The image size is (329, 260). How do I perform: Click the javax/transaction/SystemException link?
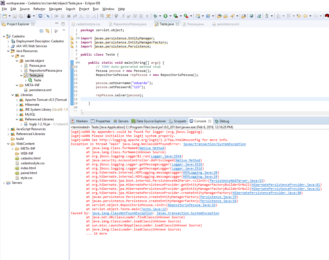pos(214,144)
